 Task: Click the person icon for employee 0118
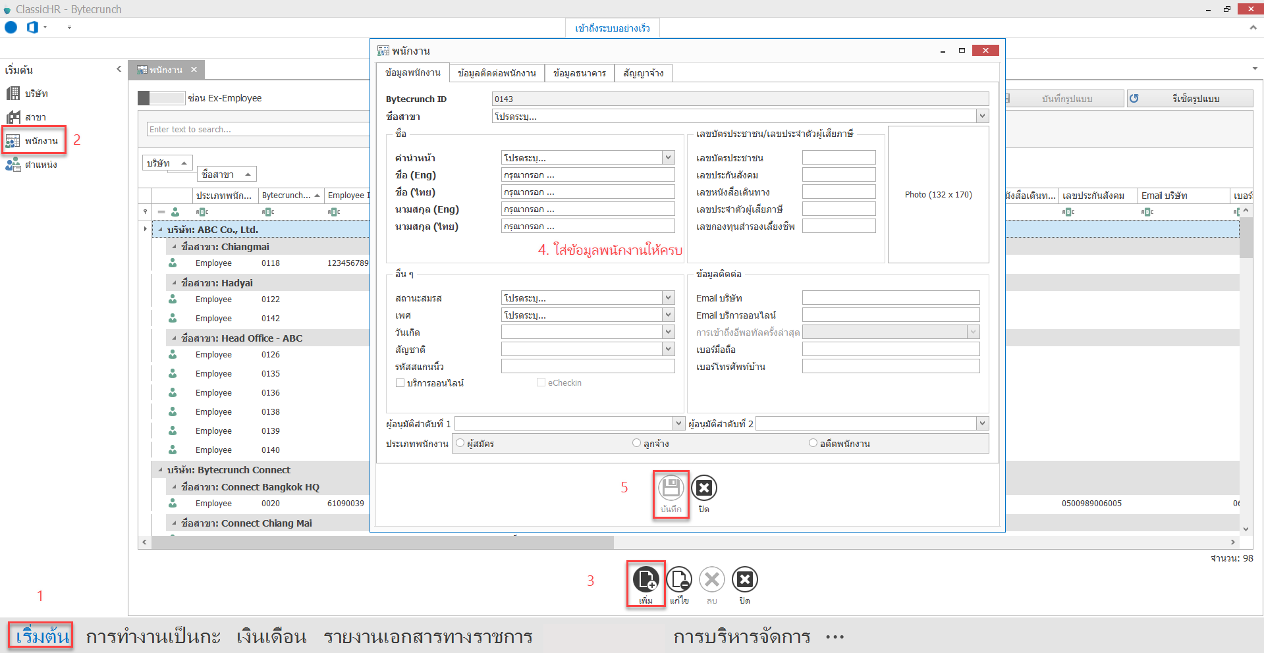point(173,263)
